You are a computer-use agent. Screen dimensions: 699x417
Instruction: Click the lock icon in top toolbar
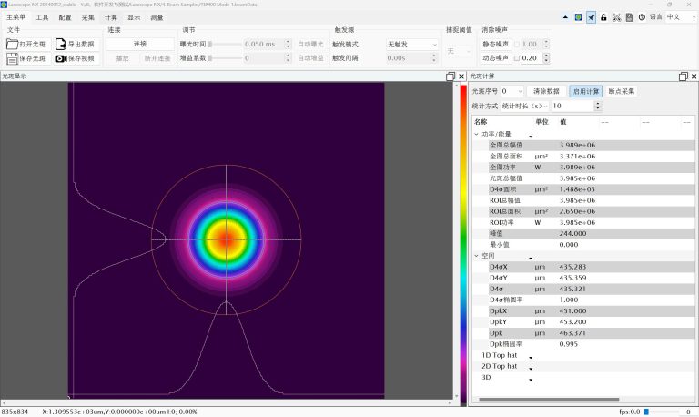603,17
